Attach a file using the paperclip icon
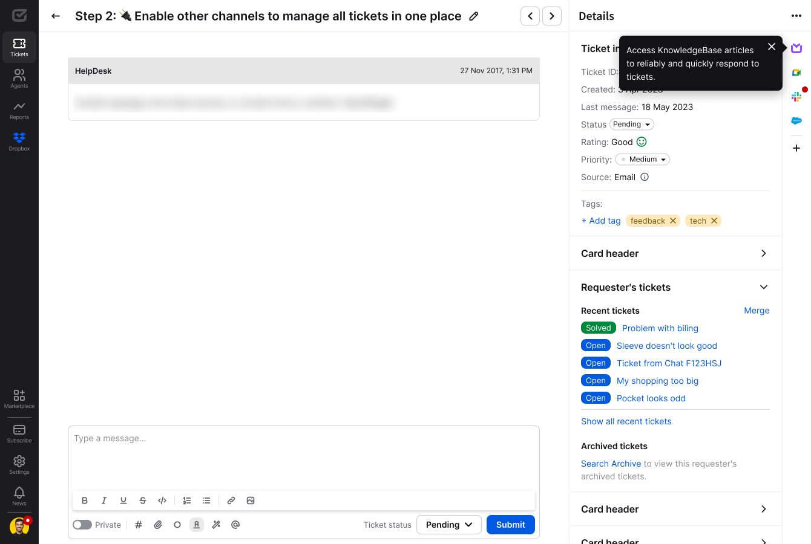Viewport: 811px width, 544px height. pyautogui.click(x=158, y=525)
